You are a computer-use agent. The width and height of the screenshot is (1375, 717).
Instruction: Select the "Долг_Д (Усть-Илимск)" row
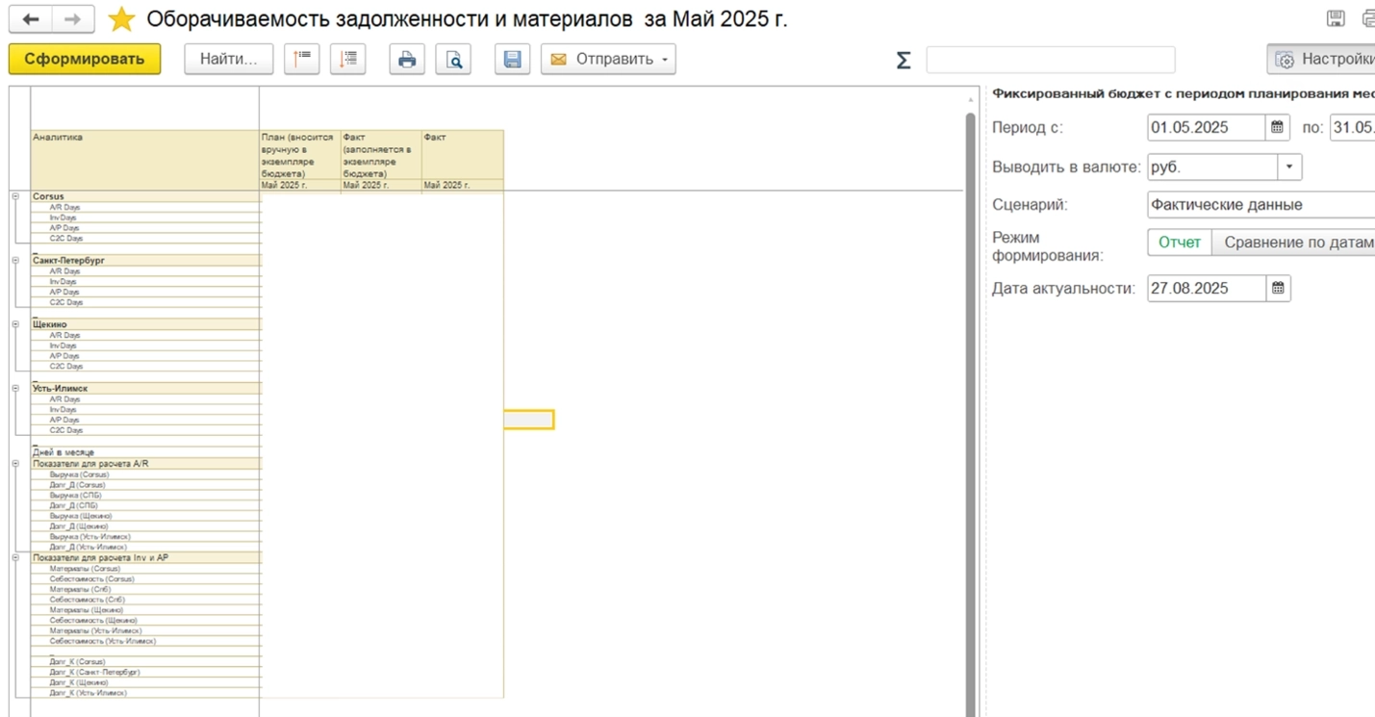[145, 547]
